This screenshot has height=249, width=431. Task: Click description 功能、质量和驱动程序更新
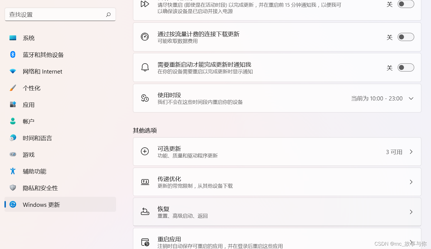188,155
